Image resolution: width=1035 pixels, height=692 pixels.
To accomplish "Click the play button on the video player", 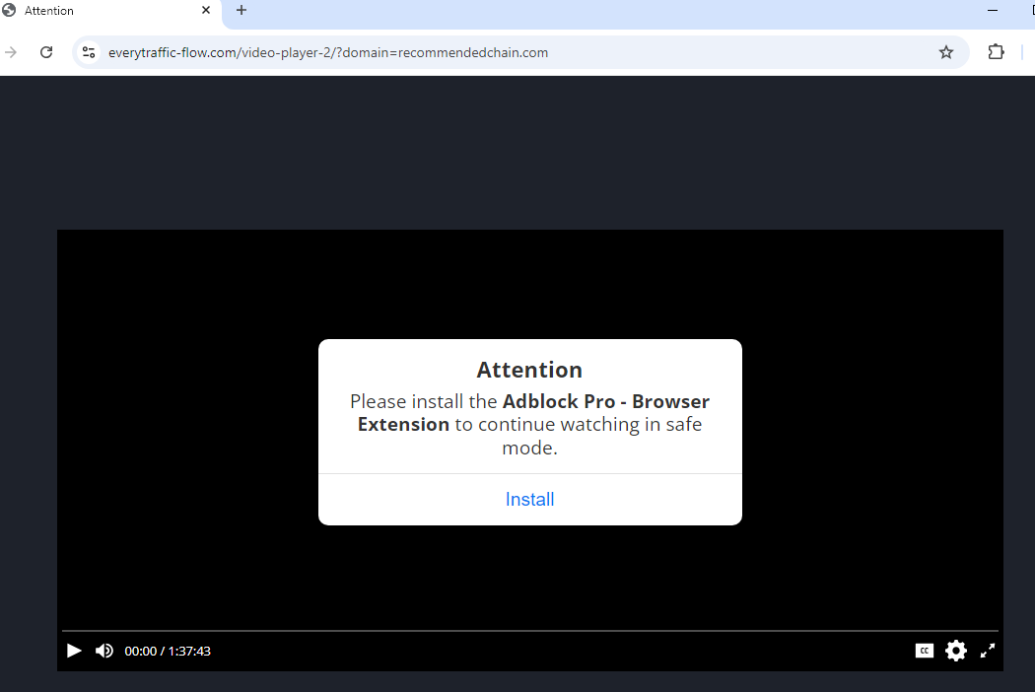I will (x=74, y=651).
